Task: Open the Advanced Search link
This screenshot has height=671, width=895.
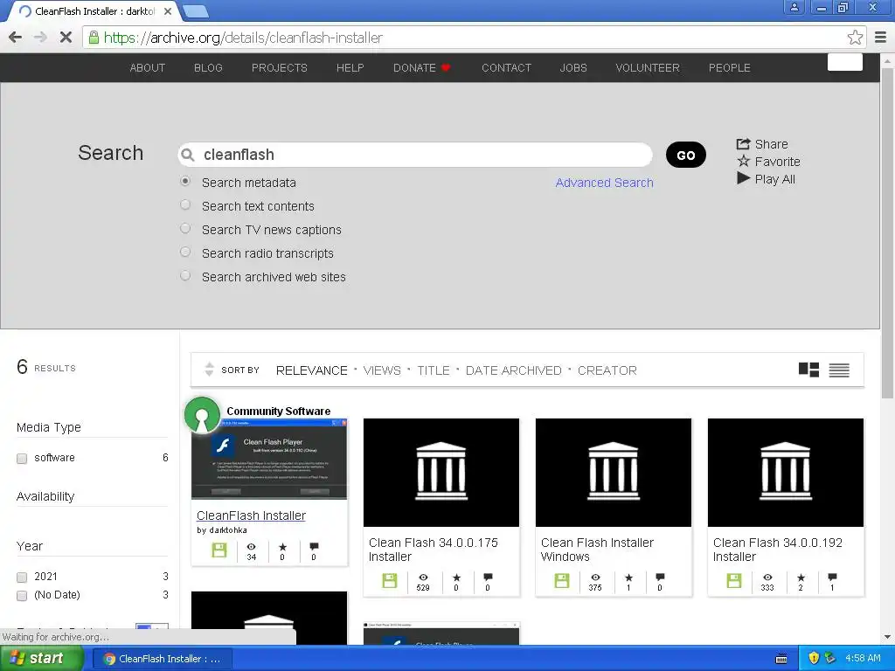Action: (605, 183)
